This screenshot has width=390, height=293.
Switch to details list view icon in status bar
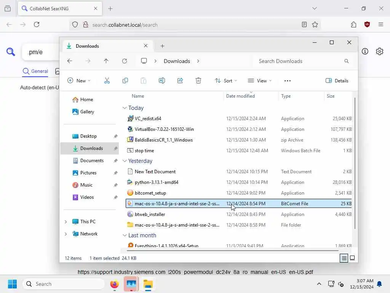click(344, 258)
